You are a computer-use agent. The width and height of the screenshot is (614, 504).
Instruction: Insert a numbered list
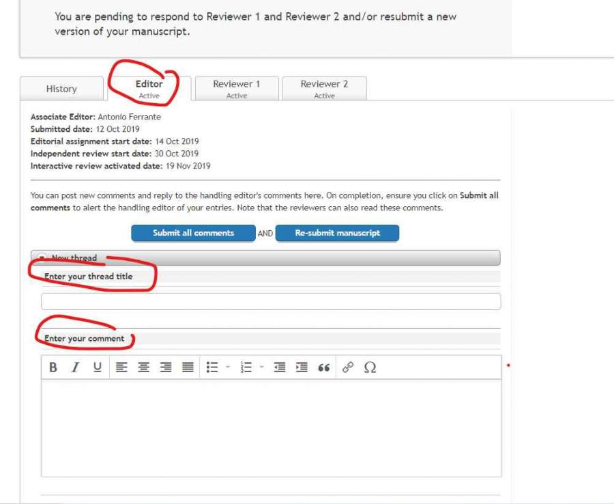tap(246, 367)
